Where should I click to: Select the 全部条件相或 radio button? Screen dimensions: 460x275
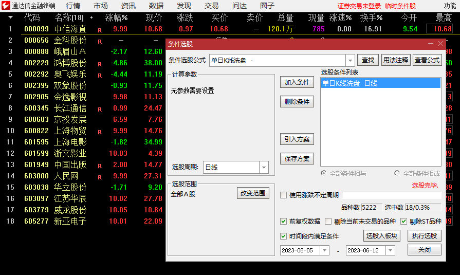[x=397, y=173]
